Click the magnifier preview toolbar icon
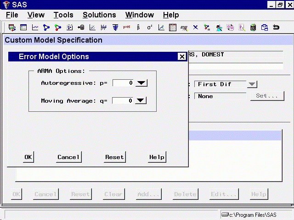The image size is (294, 220). [x=253, y=27]
